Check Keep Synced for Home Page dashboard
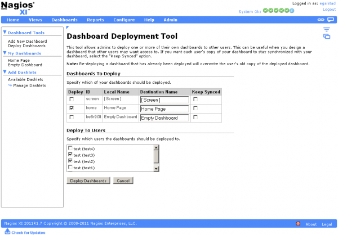This screenshot has height=235, width=338. (x=195, y=108)
